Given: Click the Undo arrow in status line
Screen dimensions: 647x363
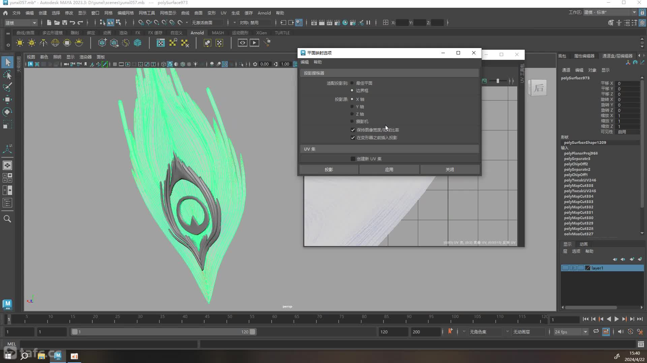Looking at the screenshot, I should point(72,23).
